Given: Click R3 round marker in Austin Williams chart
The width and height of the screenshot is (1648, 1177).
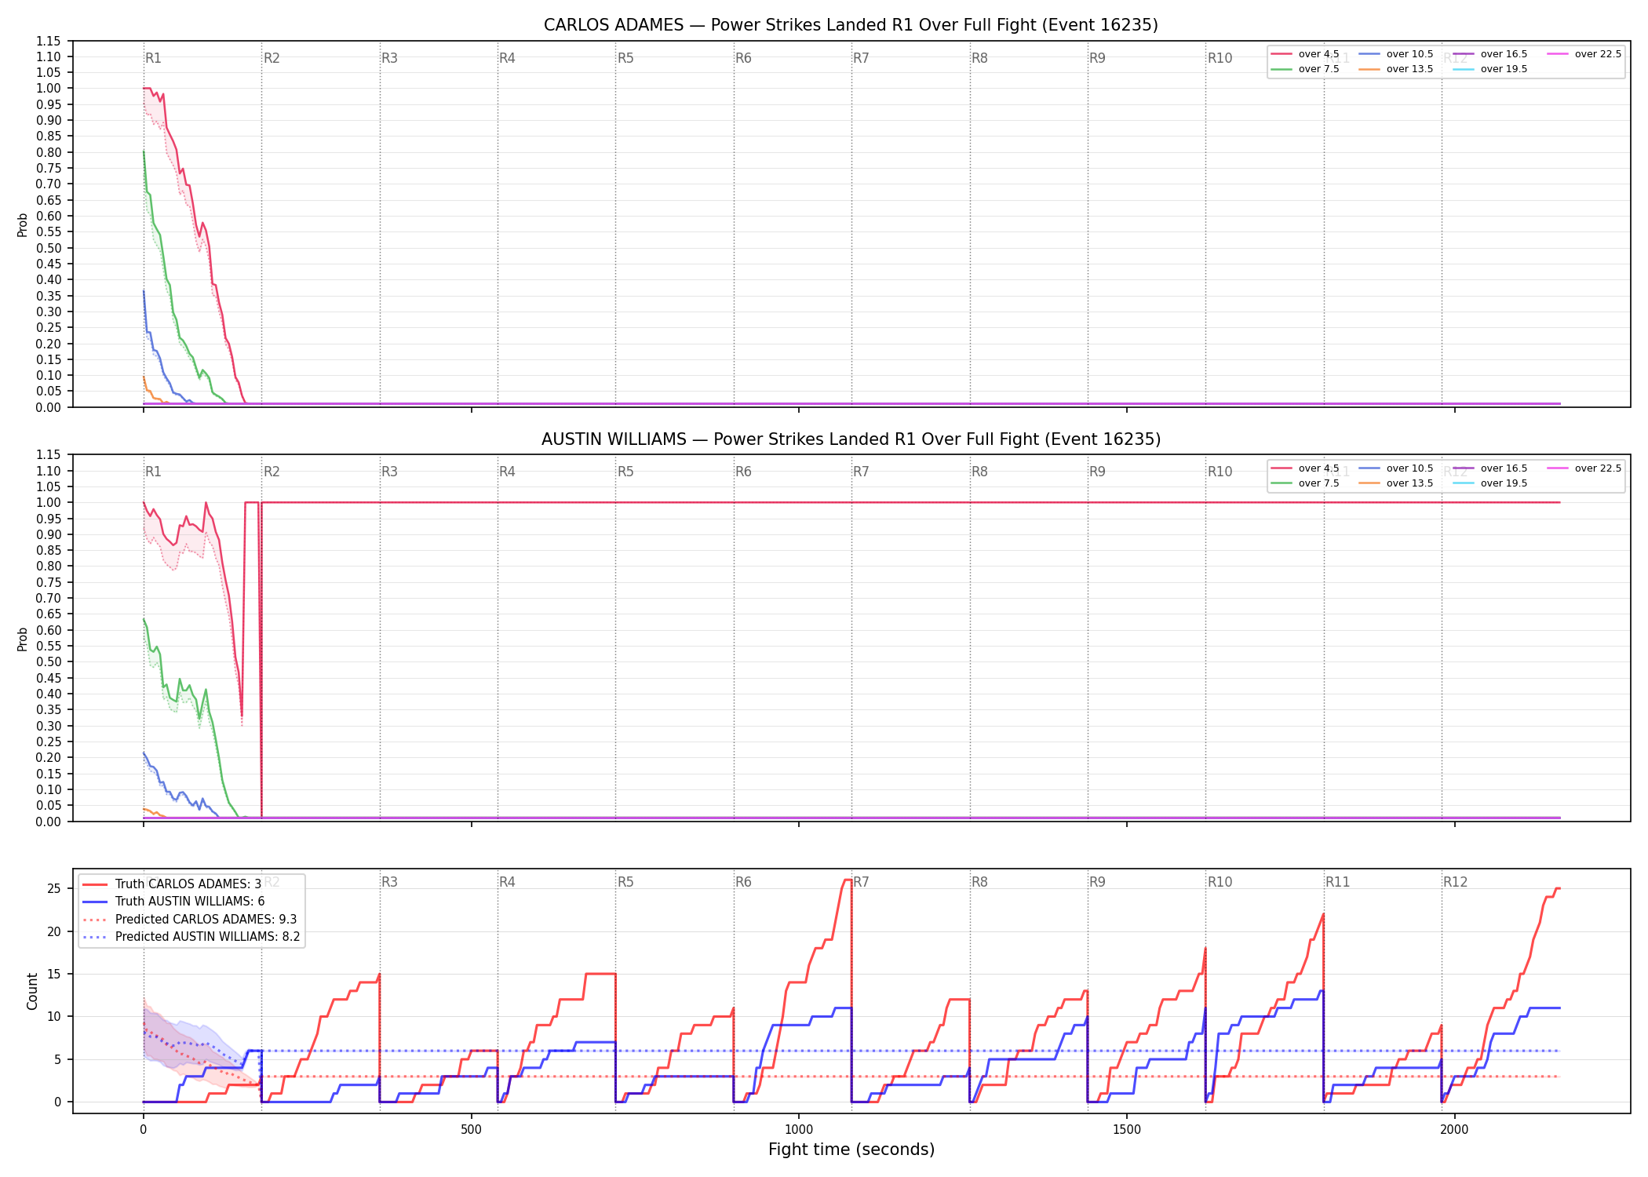Looking at the screenshot, I should pos(389,472).
